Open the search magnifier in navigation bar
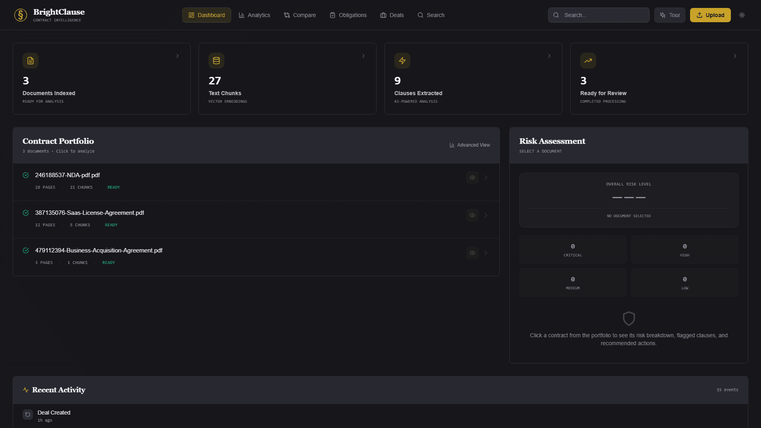 [x=420, y=15]
